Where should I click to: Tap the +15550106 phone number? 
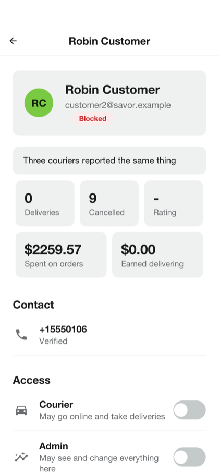[63, 329]
